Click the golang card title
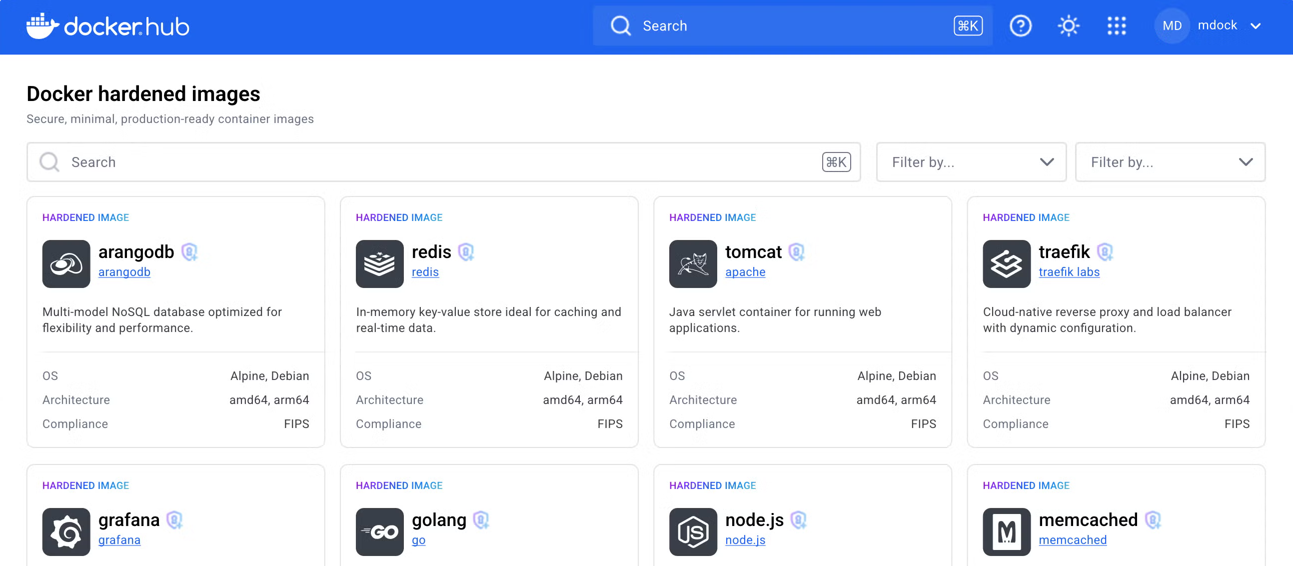This screenshot has width=1293, height=566. pyautogui.click(x=439, y=520)
